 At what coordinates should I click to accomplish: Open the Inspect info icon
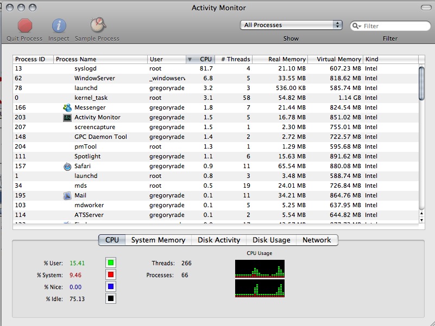point(59,25)
